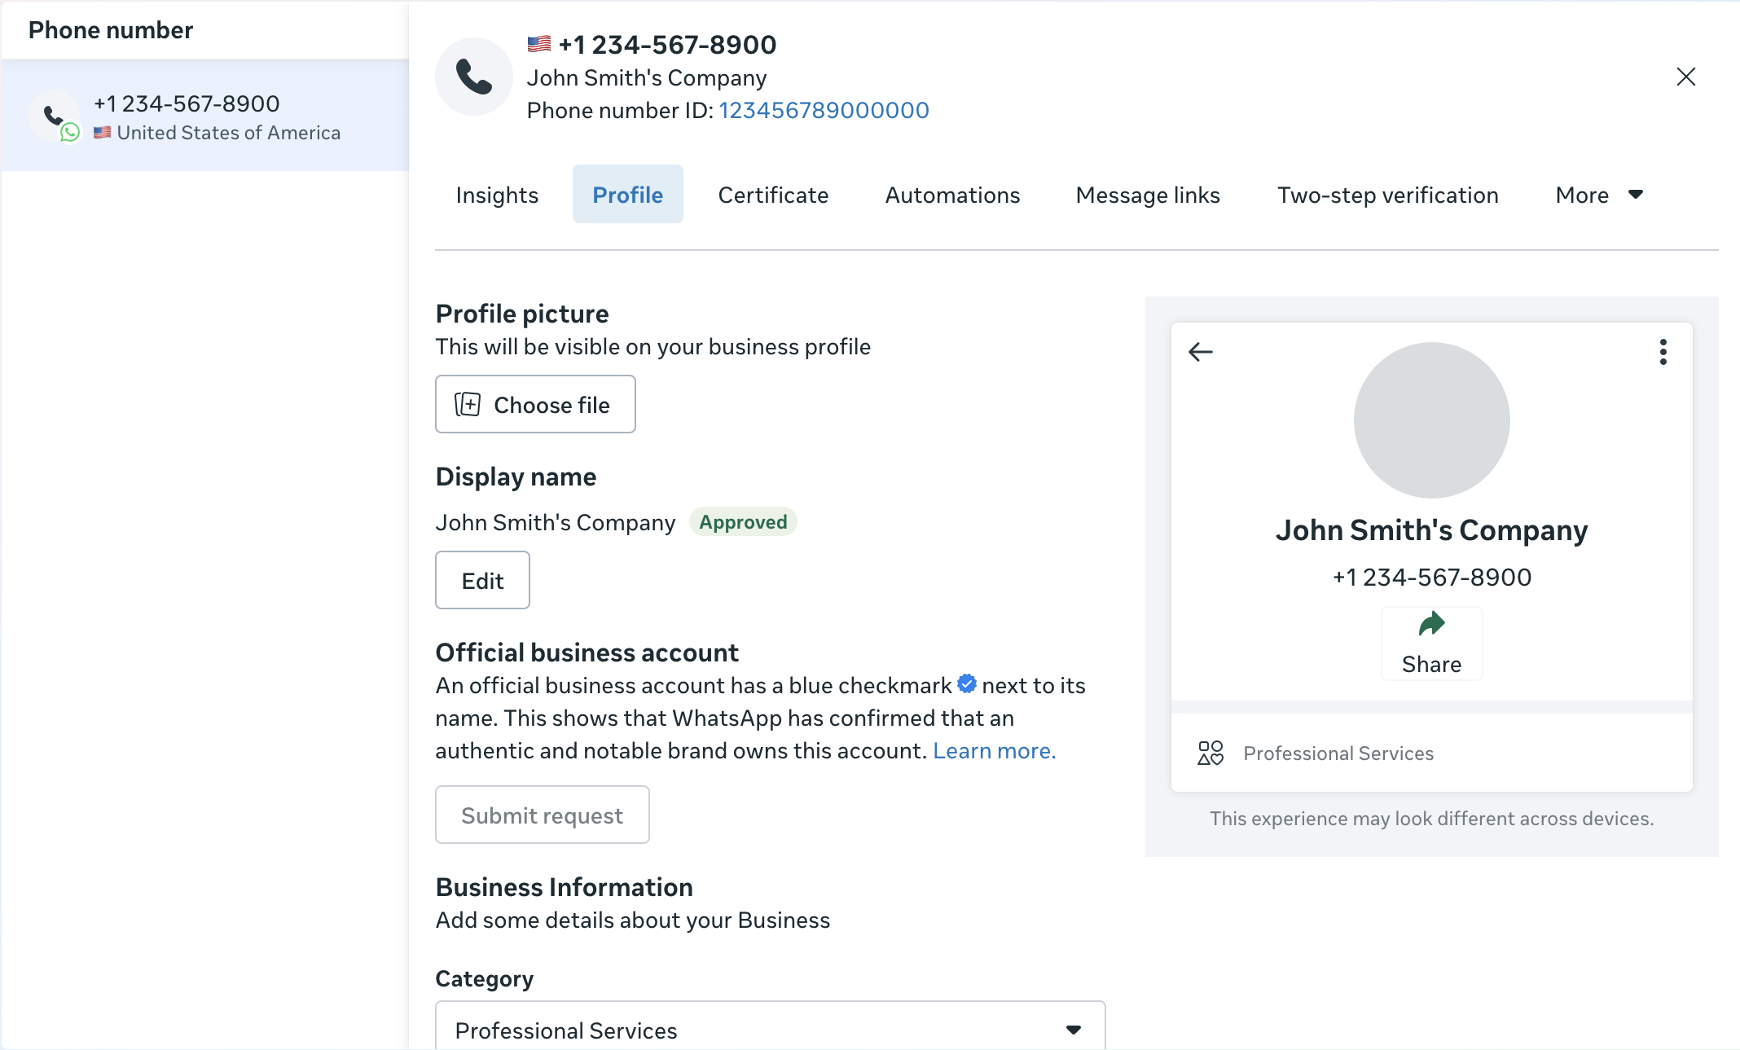Expand the More tabs dropdown
Screen dimensions: 1740x1050
[x=1599, y=195]
